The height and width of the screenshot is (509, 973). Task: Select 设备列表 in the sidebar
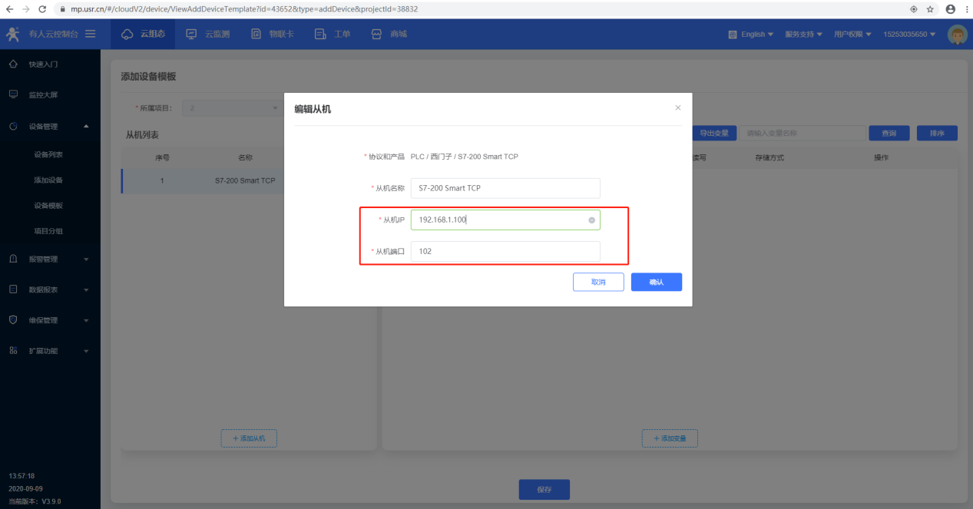[x=48, y=154]
